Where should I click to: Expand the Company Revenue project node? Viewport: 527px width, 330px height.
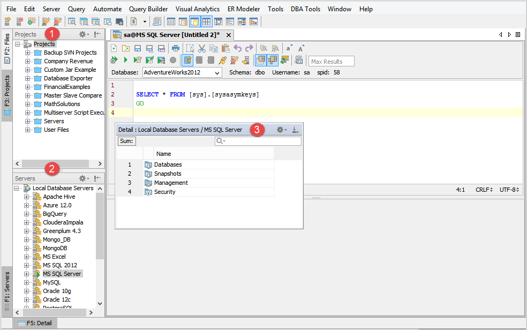pyautogui.click(x=27, y=61)
